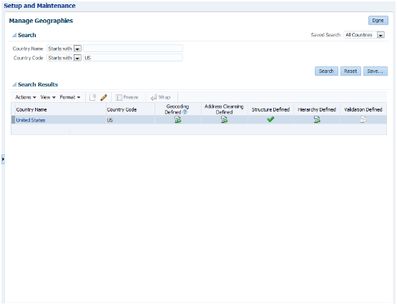The width and height of the screenshot is (397, 305).
Task: Click the US country code cell
Action: click(130, 120)
